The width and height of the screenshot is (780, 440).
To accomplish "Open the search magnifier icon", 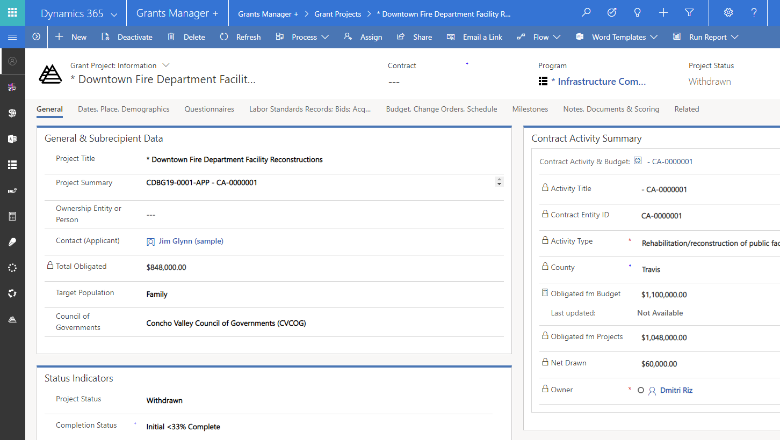I will 586,12.
